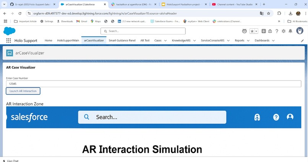Expand the ServiceConsoleARS dropdown chevron

[x=228, y=40]
